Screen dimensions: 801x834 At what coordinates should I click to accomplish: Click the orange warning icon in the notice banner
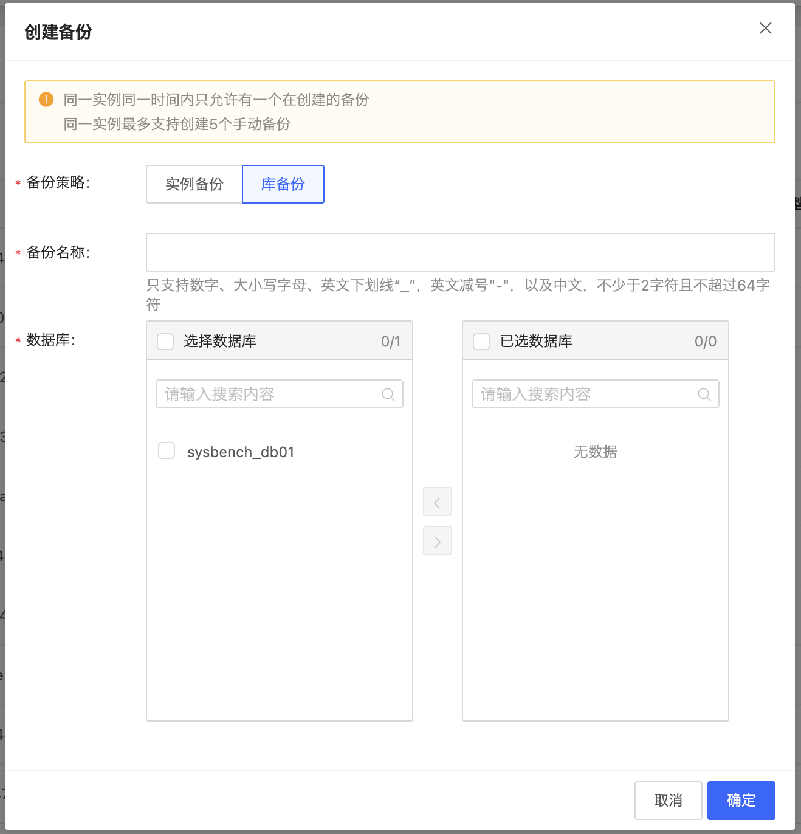[x=46, y=99]
